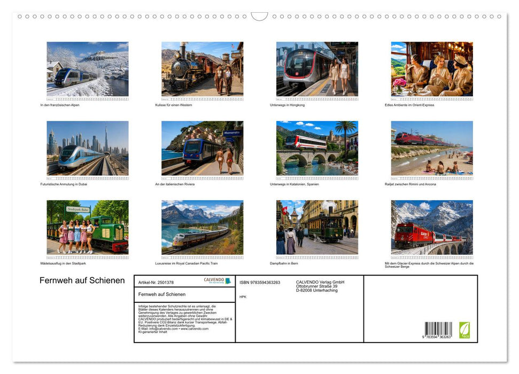Click caption 'An der italienischen Riviera'
519x374 pixels.
175,184
